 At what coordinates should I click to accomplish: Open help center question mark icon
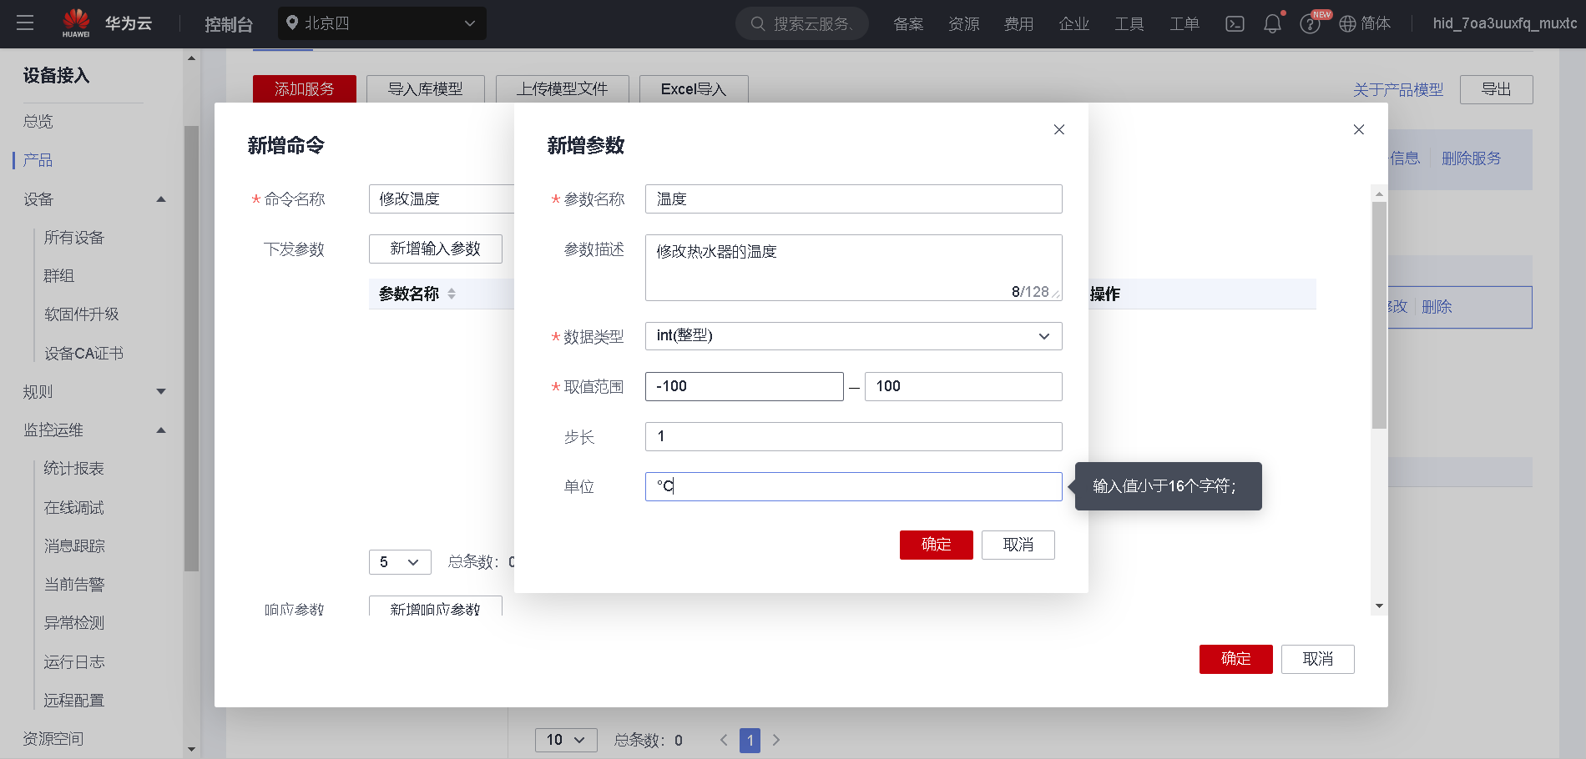1310,24
